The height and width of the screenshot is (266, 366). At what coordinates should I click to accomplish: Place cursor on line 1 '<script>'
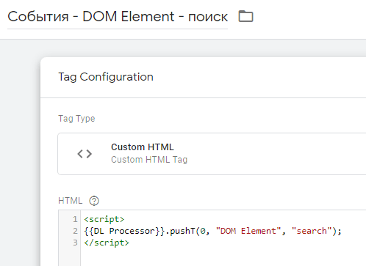click(104, 219)
